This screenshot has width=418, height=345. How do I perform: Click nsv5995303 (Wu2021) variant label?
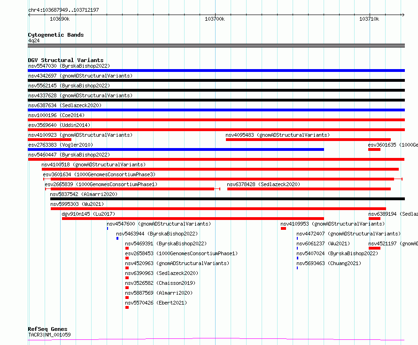coord(77,204)
